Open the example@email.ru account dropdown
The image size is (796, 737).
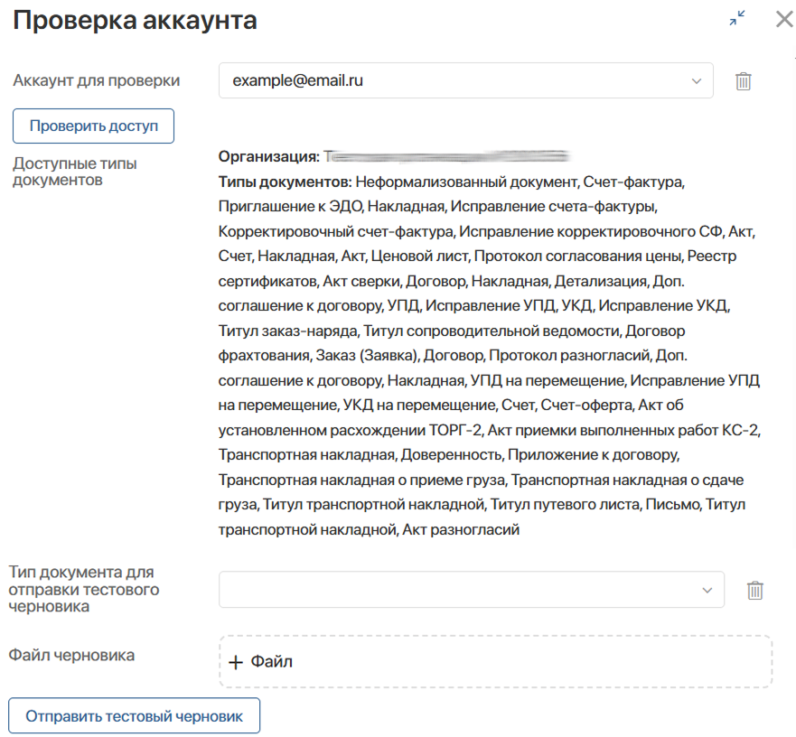click(x=465, y=80)
